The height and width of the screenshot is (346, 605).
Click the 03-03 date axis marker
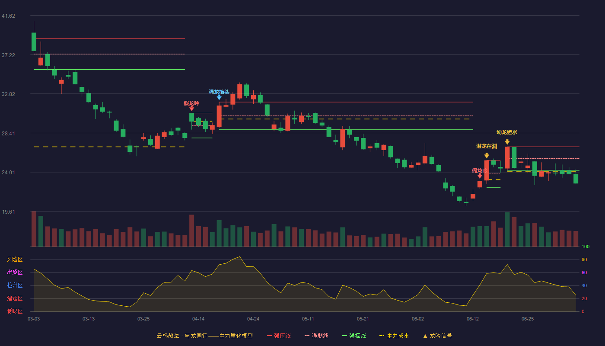pyautogui.click(x=34, y=319)
